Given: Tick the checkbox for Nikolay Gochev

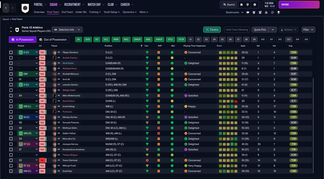Looking at the screenshot, I should (11, 117).
